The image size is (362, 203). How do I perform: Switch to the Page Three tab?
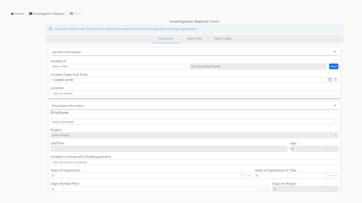(223, 39)
